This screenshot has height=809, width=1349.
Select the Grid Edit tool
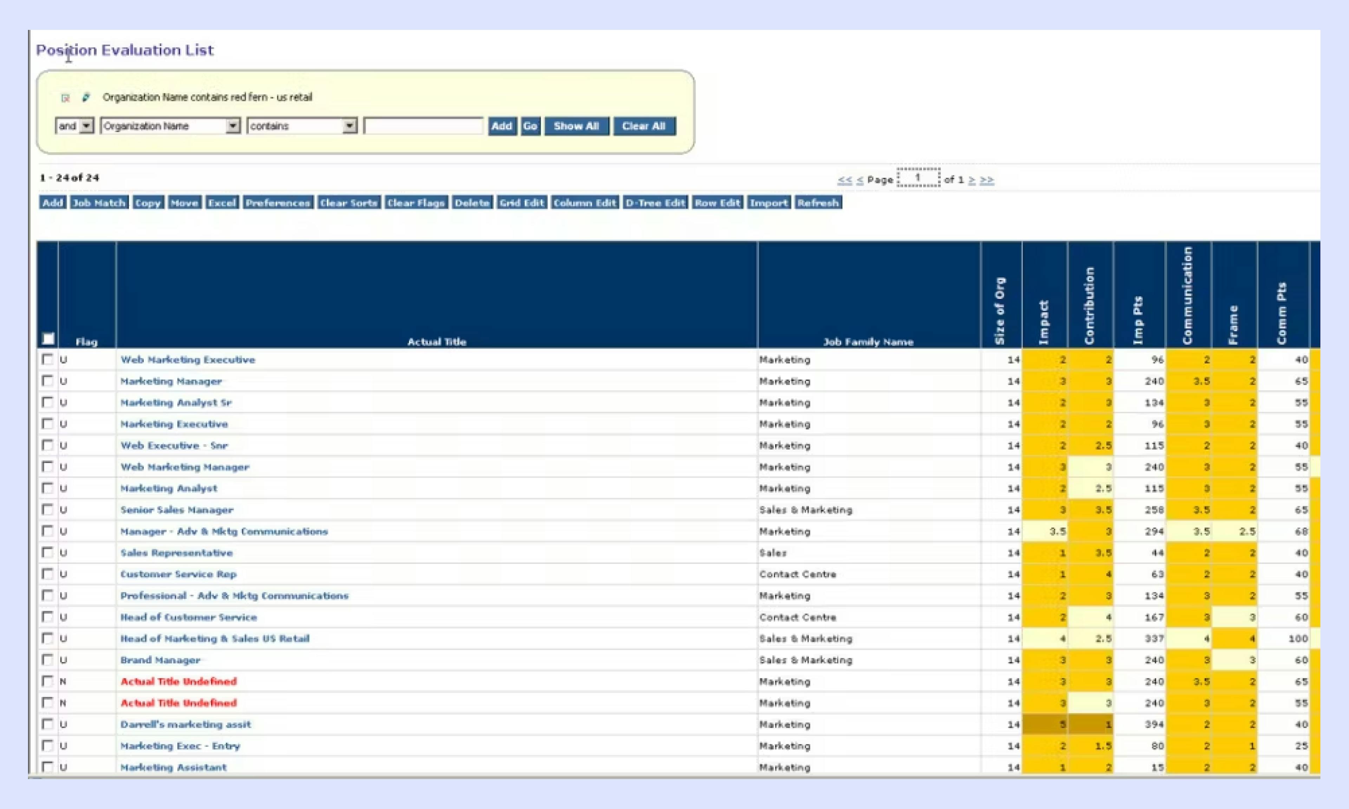[521, 202]
